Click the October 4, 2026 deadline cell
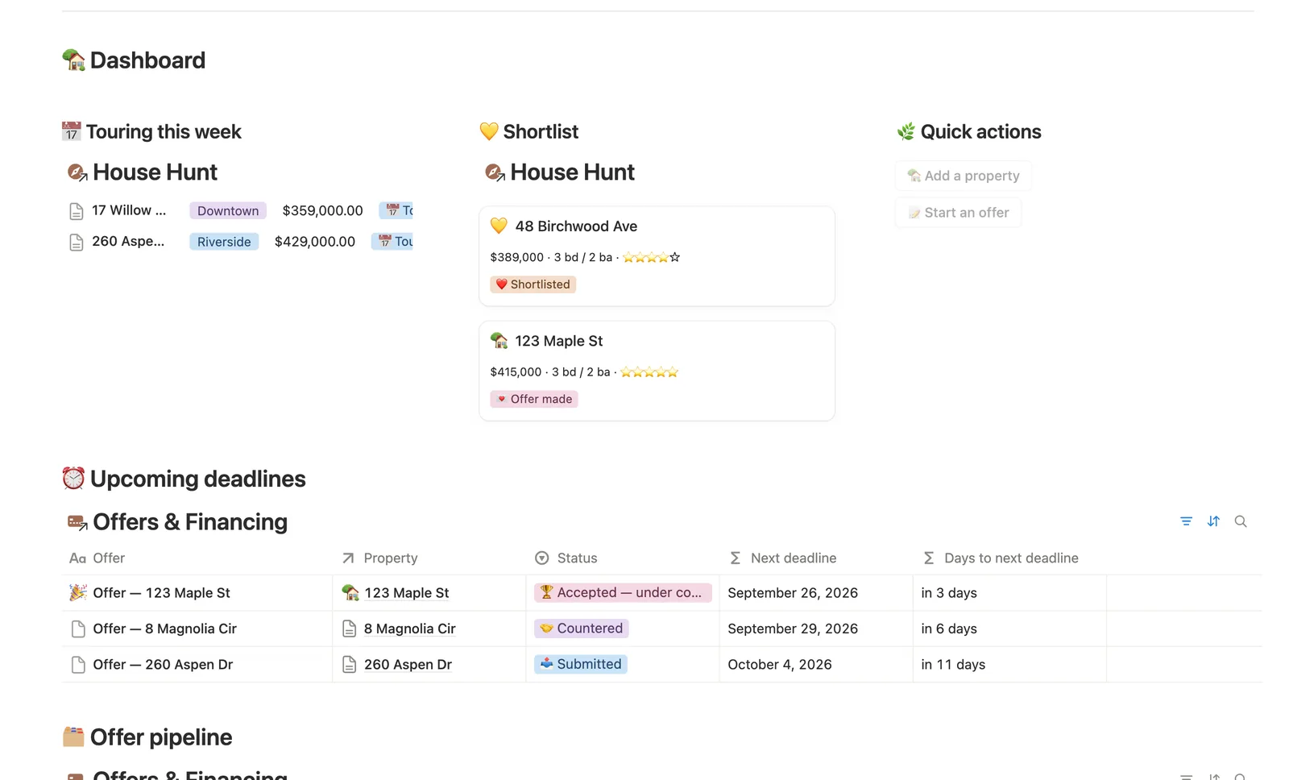1289x780 pixels. tap(816, 665)
